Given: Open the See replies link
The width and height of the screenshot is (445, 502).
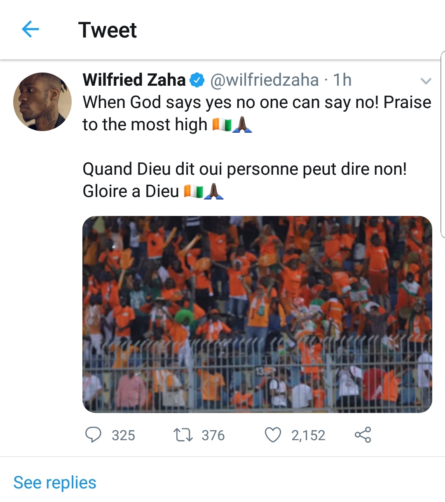Looking at the screenshot, I should pos(55,483).
